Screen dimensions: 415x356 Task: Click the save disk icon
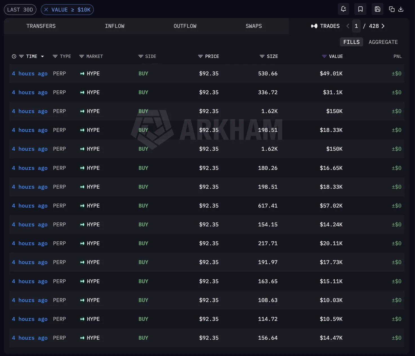pos(378,9)
